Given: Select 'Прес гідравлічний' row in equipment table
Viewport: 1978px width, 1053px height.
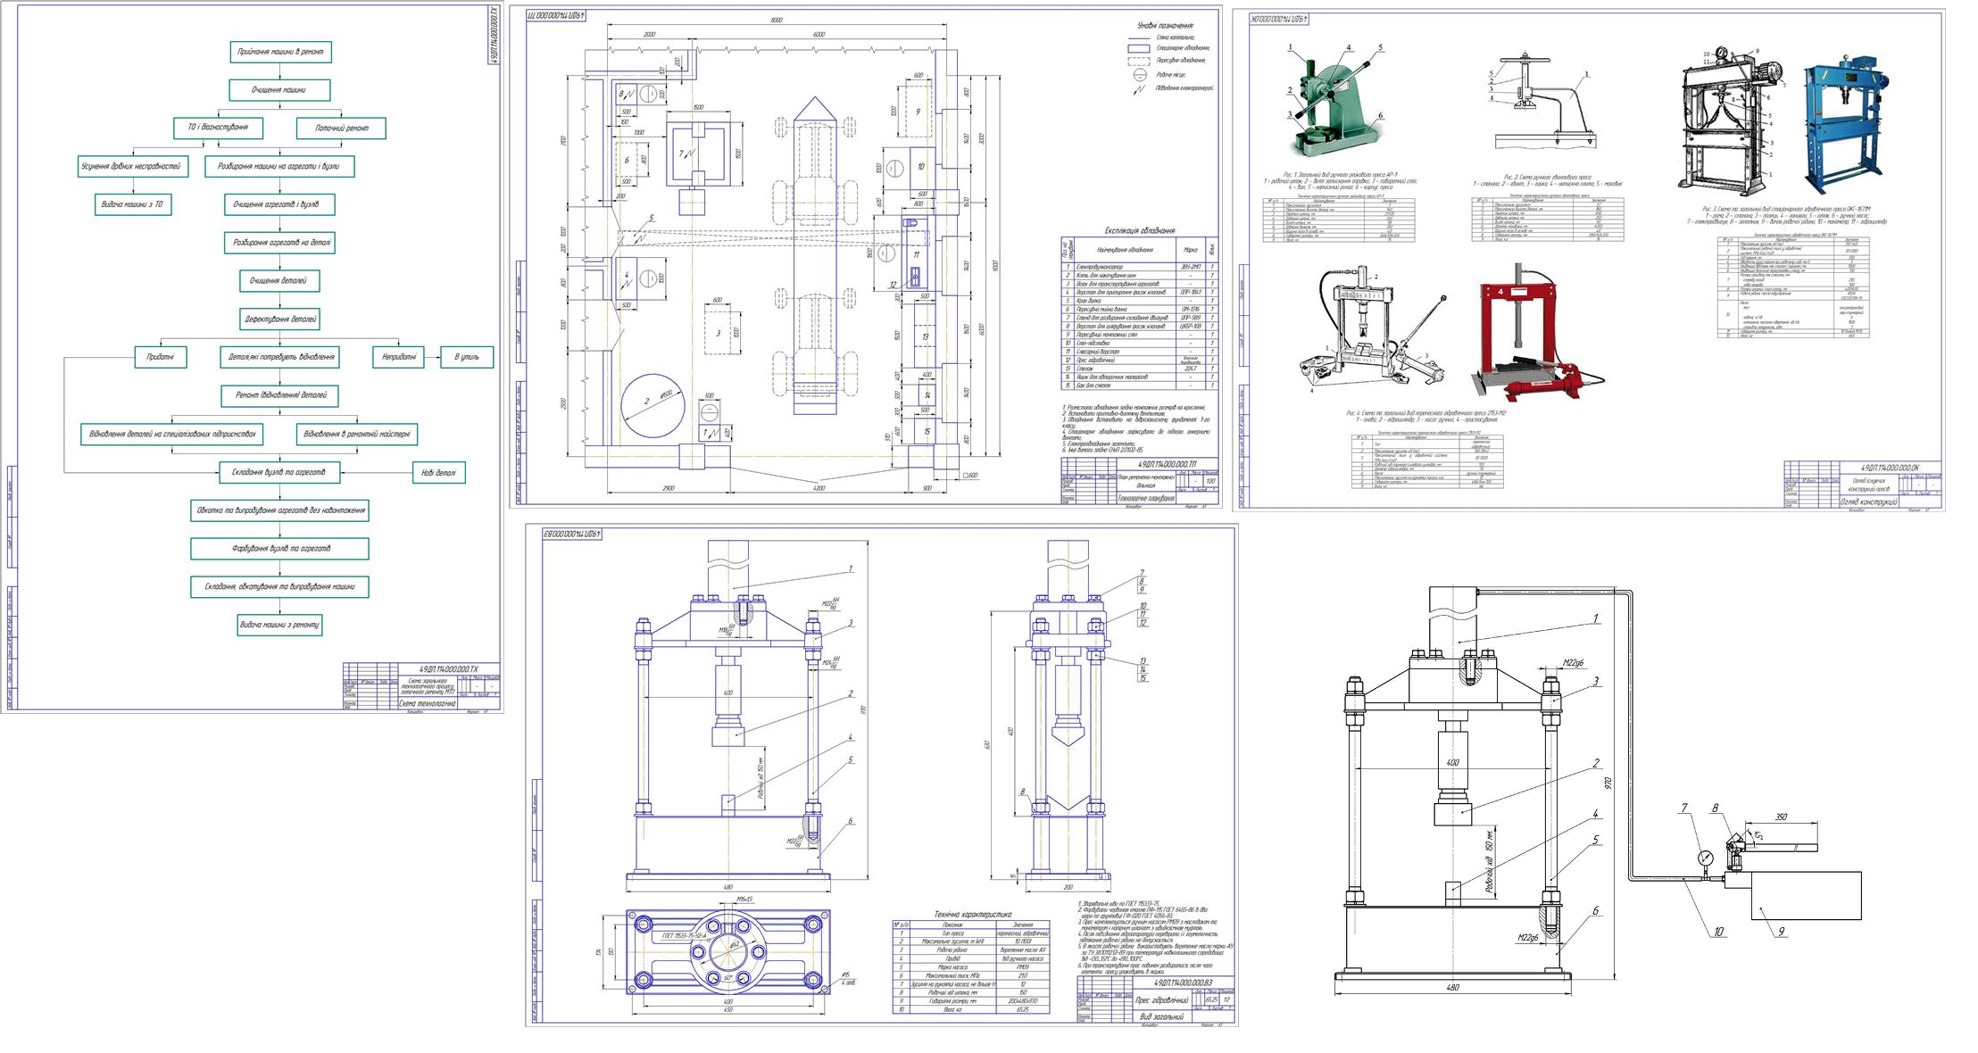Looking at the screenshot, I should coord(1139,361).
